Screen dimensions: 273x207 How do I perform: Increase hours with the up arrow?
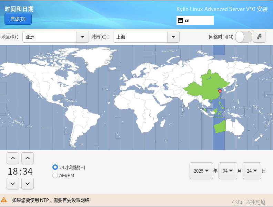(13, 158)
